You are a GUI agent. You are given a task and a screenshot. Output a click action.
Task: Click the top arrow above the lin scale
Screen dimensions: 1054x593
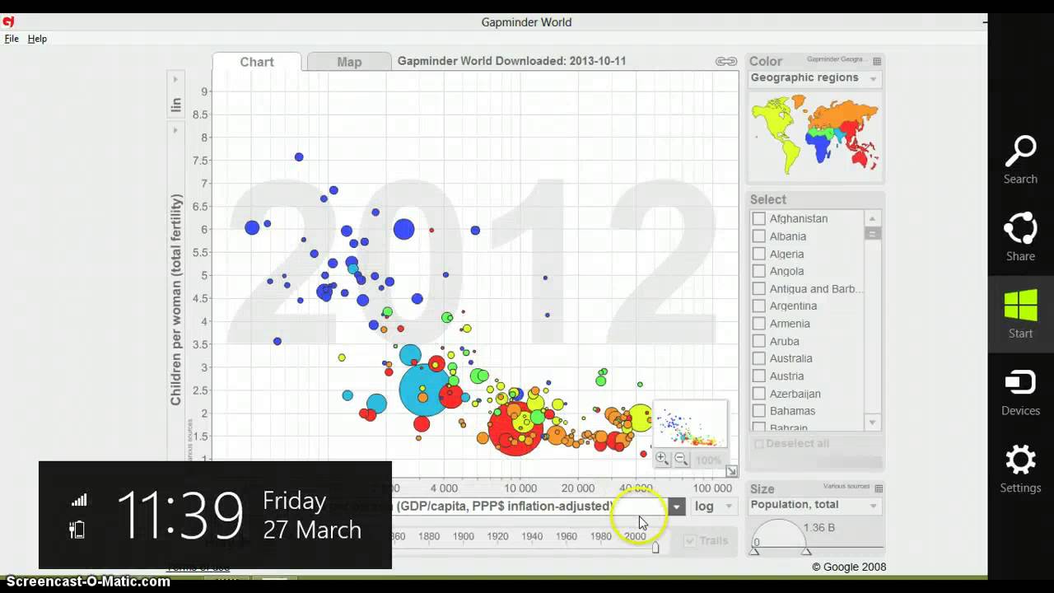pyautogui.click(x=175, y=80)
